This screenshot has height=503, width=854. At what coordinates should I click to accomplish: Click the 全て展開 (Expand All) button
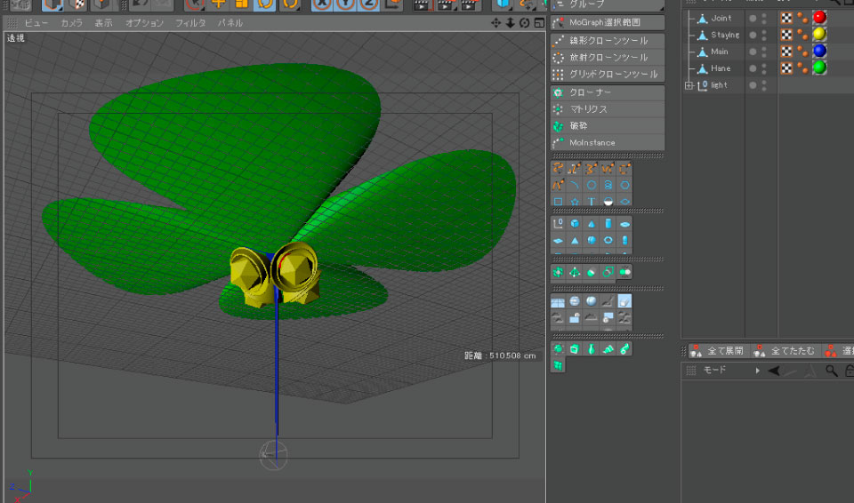click(x=716, y=351)
